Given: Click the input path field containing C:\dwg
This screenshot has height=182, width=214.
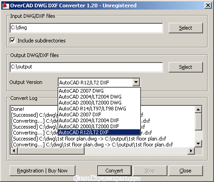Looking at the screenshot, I should coord(86,28).
